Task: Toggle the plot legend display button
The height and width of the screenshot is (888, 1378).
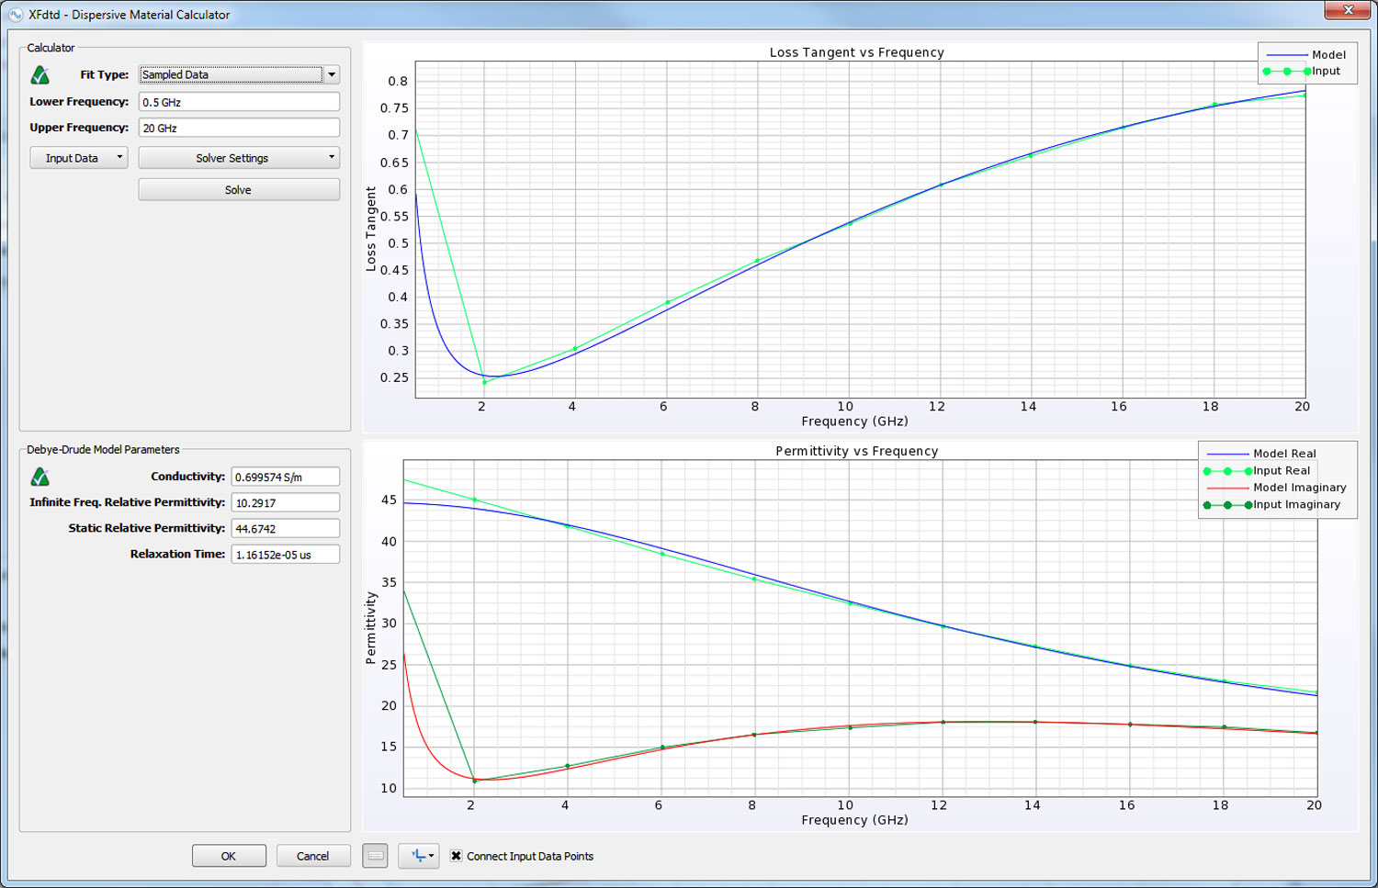Action: (375, 856)
